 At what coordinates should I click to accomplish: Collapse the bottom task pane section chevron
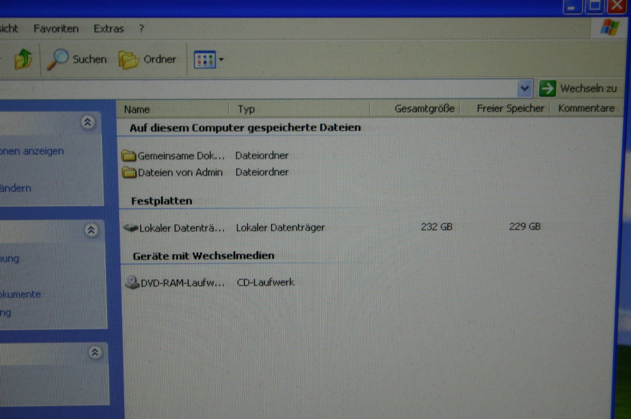(x=95, y=352)
